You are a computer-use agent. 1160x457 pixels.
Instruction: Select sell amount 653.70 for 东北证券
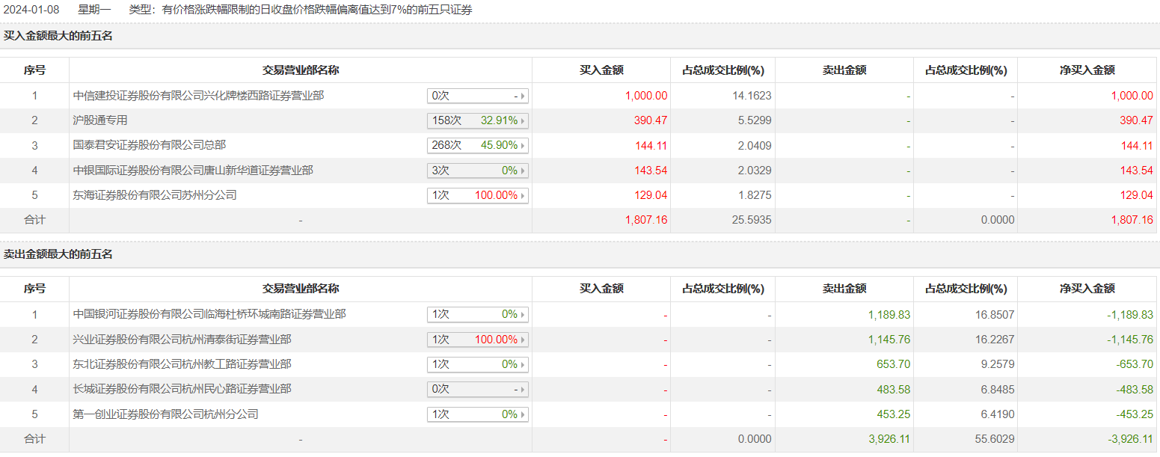(x=894, y=364)
